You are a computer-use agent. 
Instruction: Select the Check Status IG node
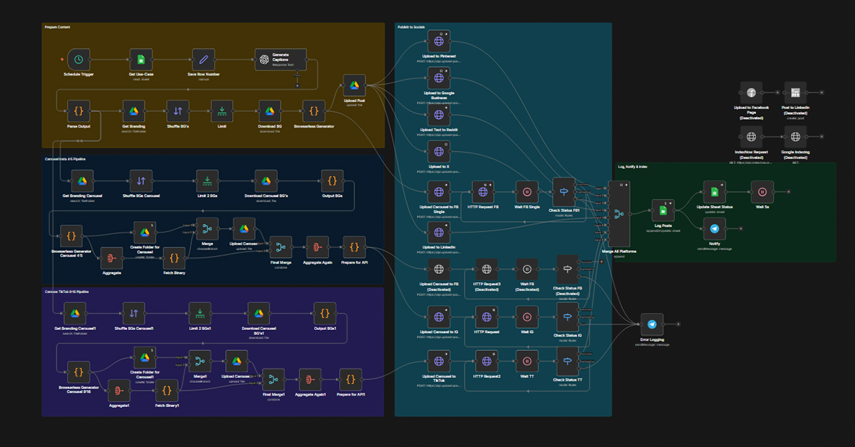[568, 317]
